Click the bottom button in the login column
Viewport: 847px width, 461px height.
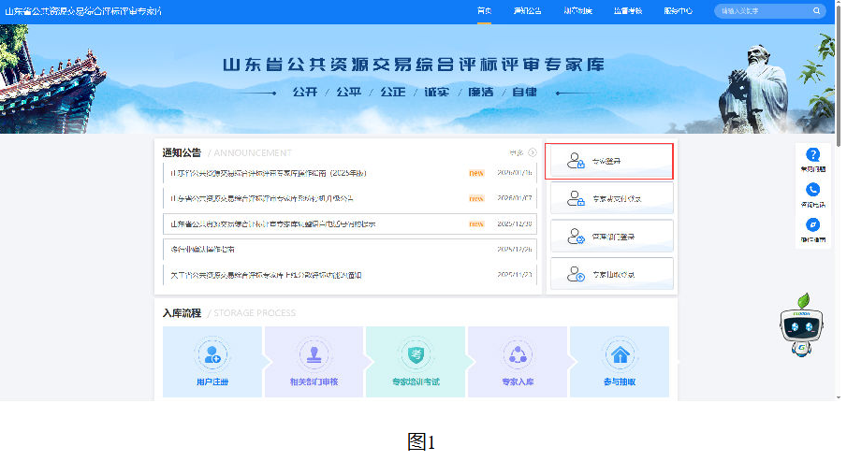point(609,275)
